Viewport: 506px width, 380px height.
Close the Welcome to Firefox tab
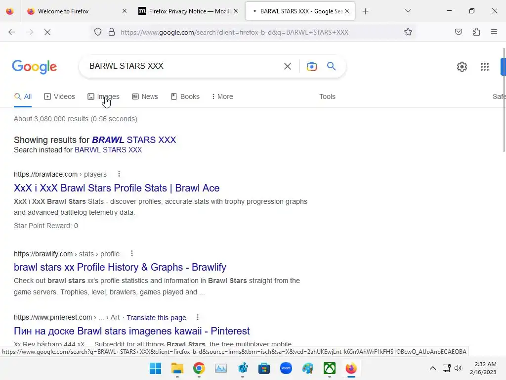tap(125, 11)
